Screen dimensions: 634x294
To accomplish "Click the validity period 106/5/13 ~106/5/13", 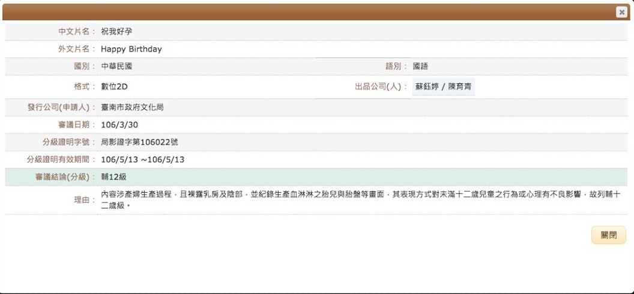I will 142,159.
